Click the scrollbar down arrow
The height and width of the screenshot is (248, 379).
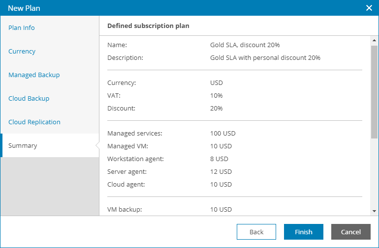point(375,211)
